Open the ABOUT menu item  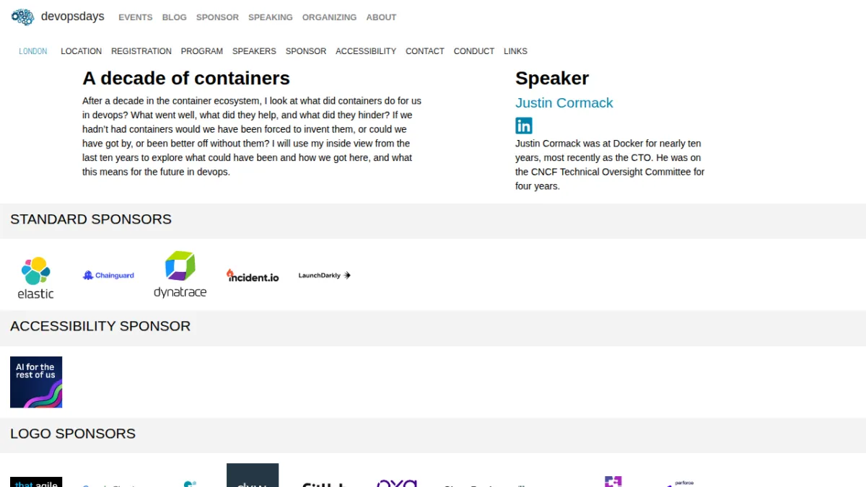click(x=381, y=17)
